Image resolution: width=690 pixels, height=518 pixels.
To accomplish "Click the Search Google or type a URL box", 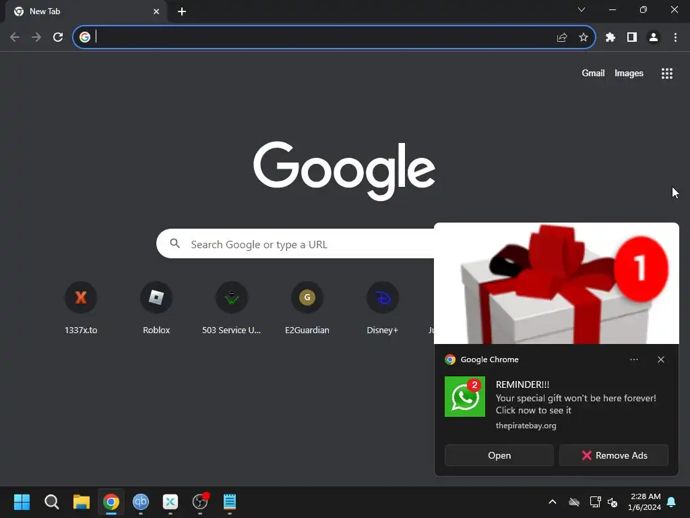I will (296, 243).
